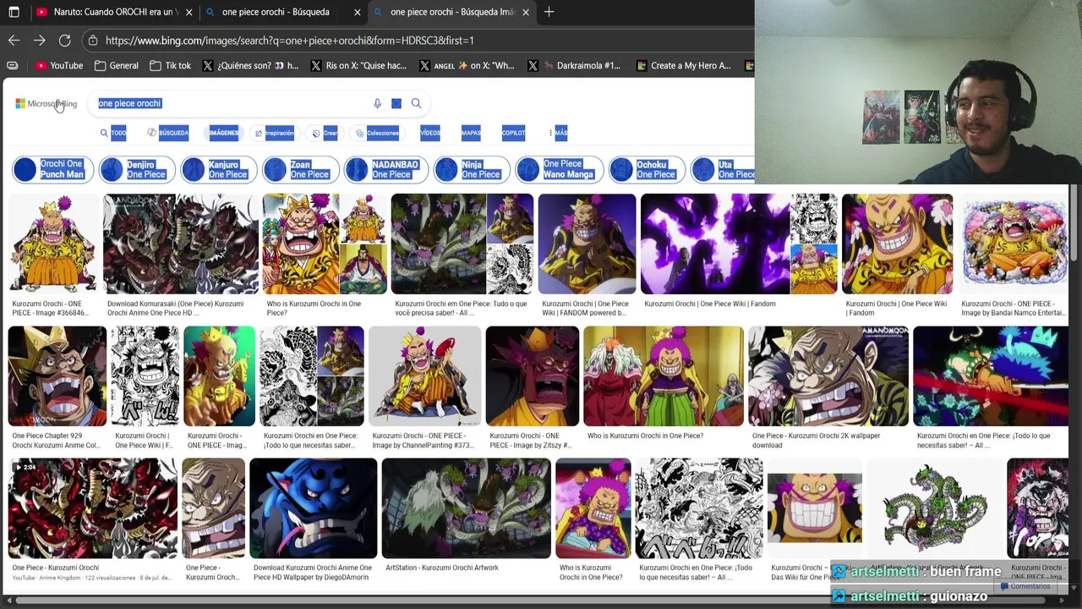Select the BÚSQUEDA tab
Viewport: 1082px width, 609px height.
point(168,133)
